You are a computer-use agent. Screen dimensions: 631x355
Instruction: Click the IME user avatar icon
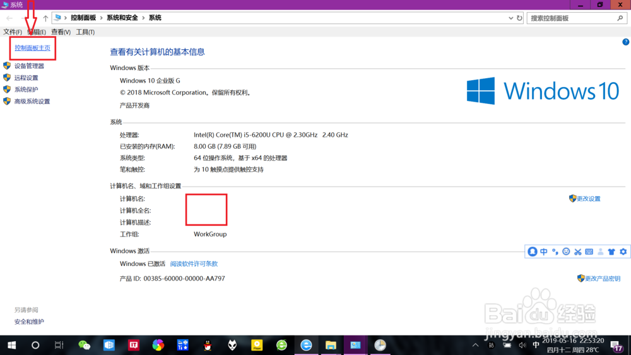pyautogui.click(x=533, y=252)
